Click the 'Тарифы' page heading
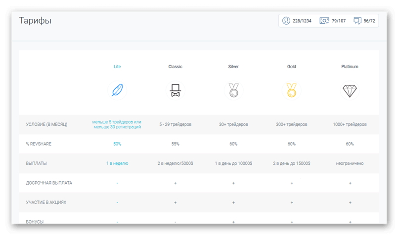398x235 pixels. pos(35,21)
